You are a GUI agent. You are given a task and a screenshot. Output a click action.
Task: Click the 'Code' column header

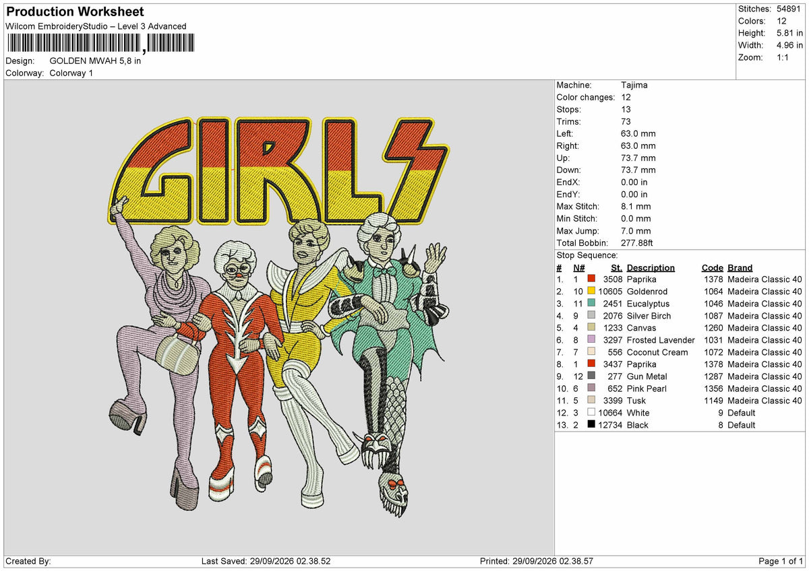pyautogui.click(x=712, y=267)
